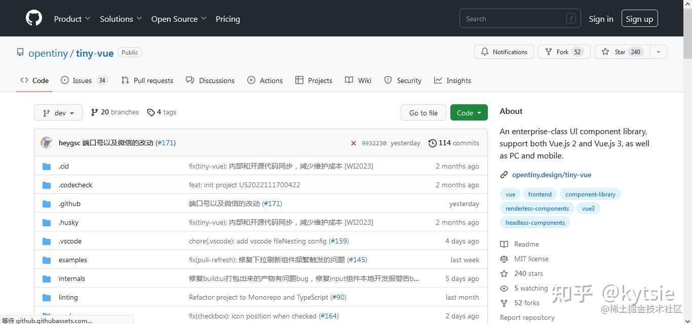Image resolution: width=692 pixels, height=324 pixels.
Task: Open the opentiny.design/tiny-vue link
Action: [x=551, y=175]
